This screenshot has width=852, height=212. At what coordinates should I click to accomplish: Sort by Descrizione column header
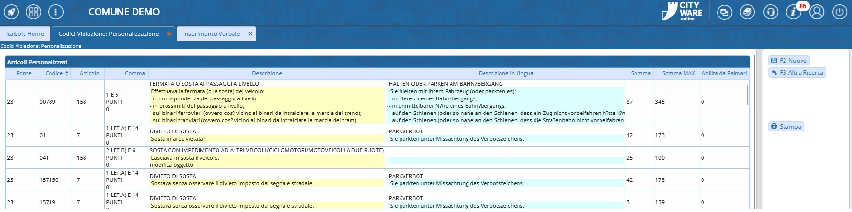[267, 73]
